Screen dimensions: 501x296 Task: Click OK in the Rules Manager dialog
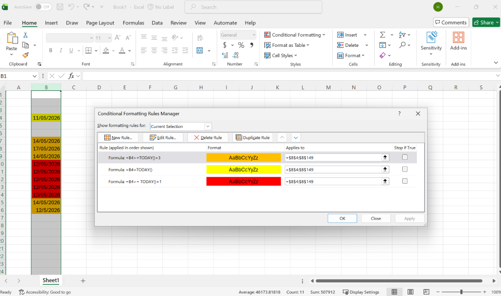coord(342,218)
